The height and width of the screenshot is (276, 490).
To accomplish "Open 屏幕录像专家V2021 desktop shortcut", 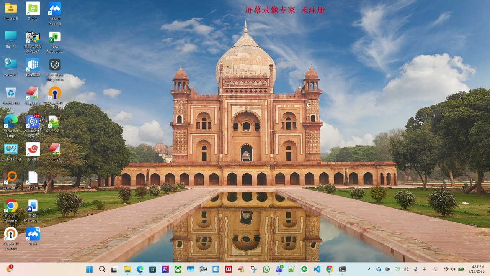I will point(33,42).
